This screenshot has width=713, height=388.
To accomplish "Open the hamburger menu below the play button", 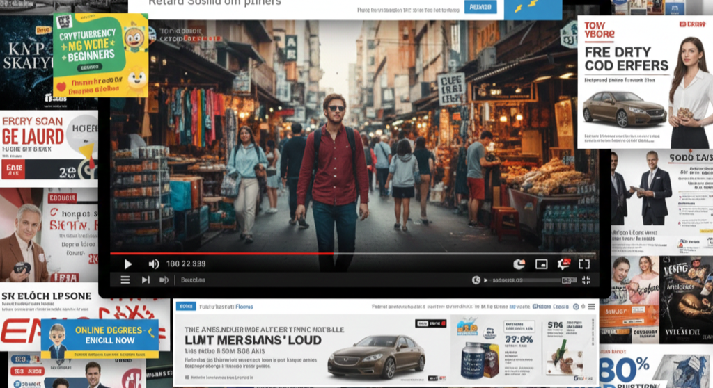I will 125,280.
